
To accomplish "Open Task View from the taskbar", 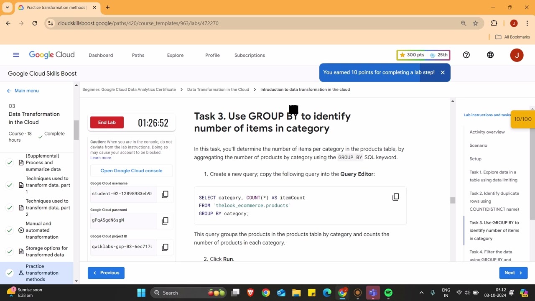I will (235, 293).
